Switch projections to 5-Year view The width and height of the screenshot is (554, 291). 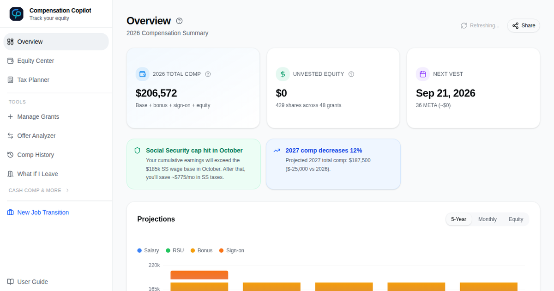[x=459, y=219]
